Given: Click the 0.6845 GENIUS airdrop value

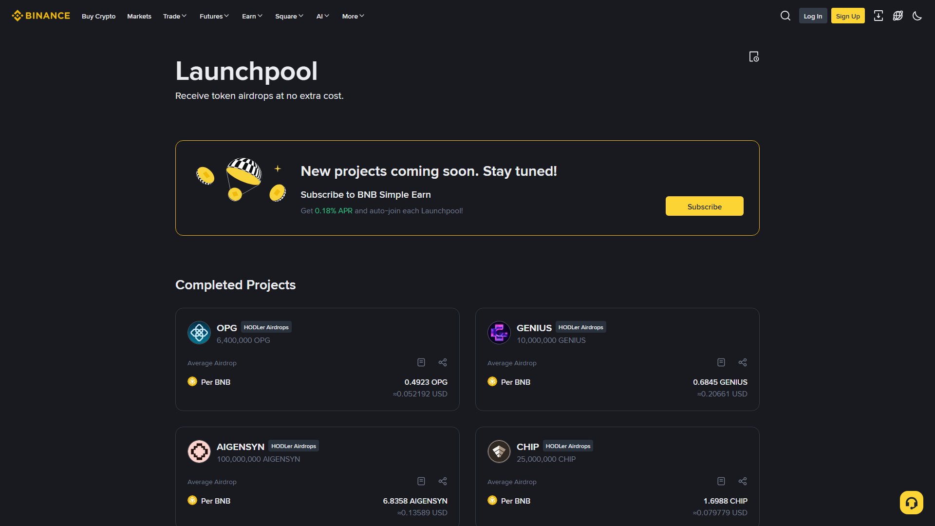Looking at the screenshot, I should tap(720, 382).
